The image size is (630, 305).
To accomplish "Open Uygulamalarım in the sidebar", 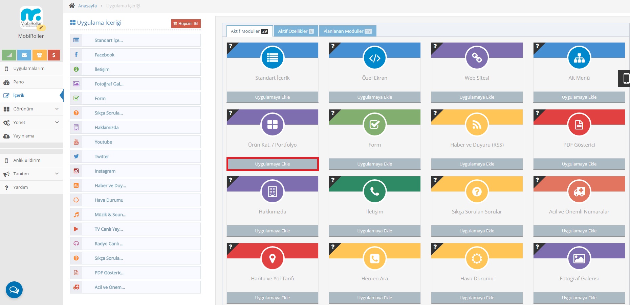I will click(x=31, y=69).
